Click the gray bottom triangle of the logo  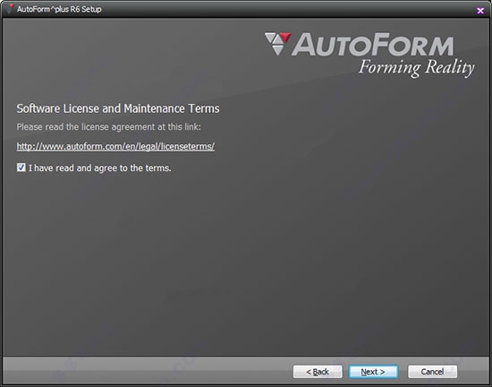tap(277, 50)
